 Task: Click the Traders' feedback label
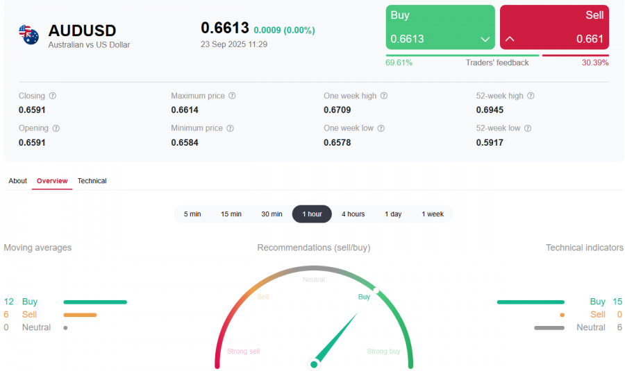[497, 62]
